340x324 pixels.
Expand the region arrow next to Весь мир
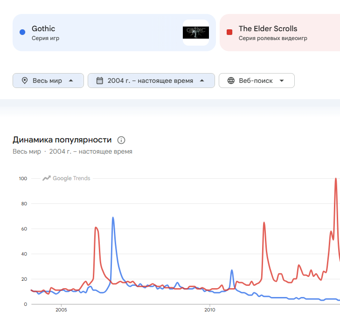pyautogui.click(x=71, y=81)
